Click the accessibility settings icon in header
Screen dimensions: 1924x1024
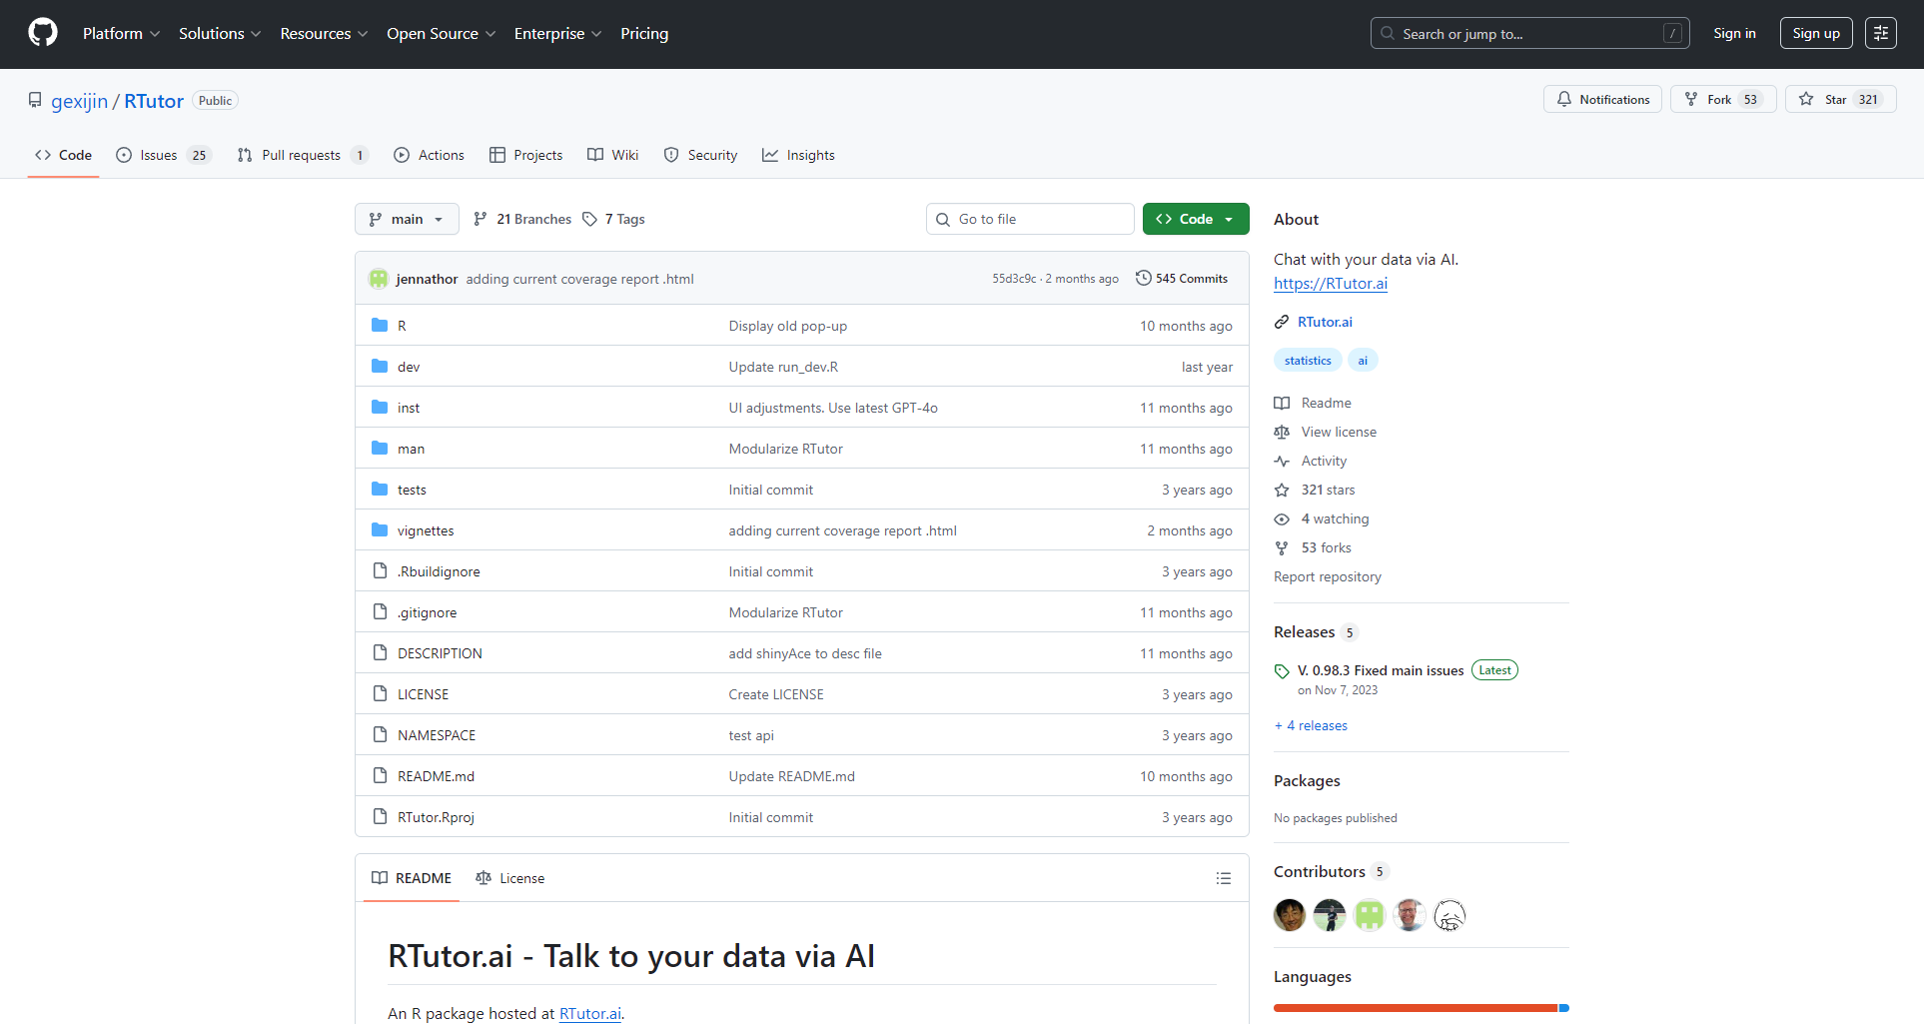1880,33
